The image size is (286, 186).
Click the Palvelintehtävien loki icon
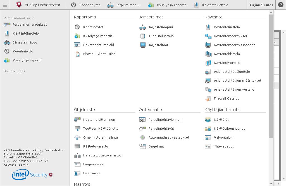142,120
